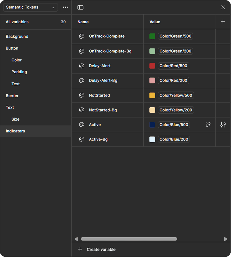The width and height of the screenshot is (231, 257).
Task: Open edit variable settings for Active row
Action: click(x=223, y=125)
